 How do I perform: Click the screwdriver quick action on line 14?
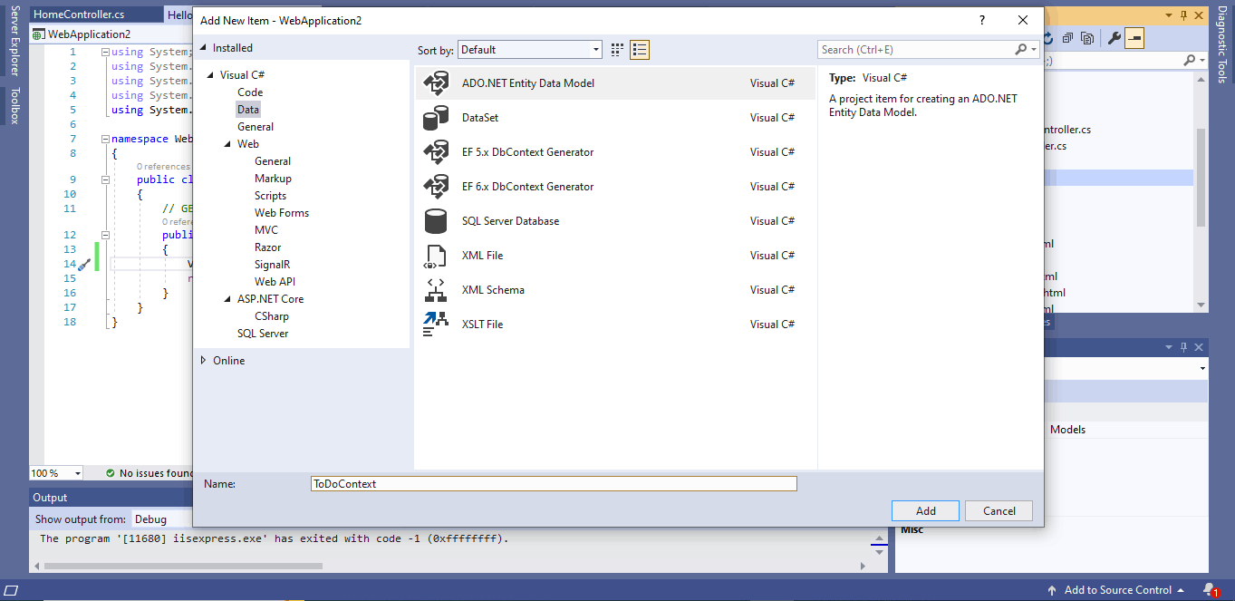coord(83,265)
